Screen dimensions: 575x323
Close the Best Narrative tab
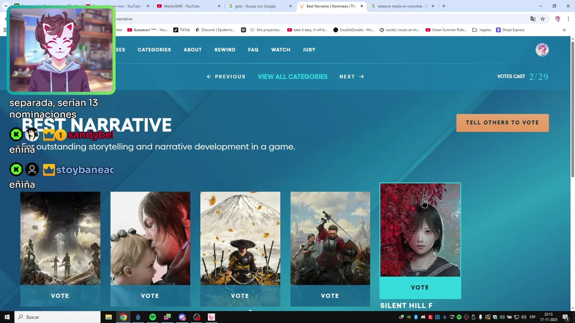[362, 6]
